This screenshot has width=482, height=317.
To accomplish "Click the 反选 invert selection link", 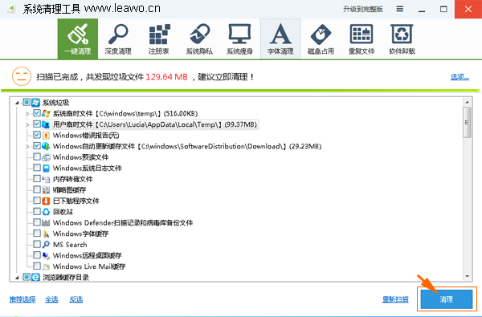I will [76, 299].
